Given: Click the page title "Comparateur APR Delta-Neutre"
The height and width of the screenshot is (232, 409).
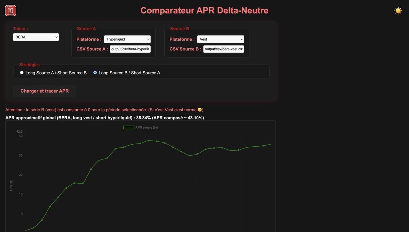Looking at the screenshot, I should point(204,10).
